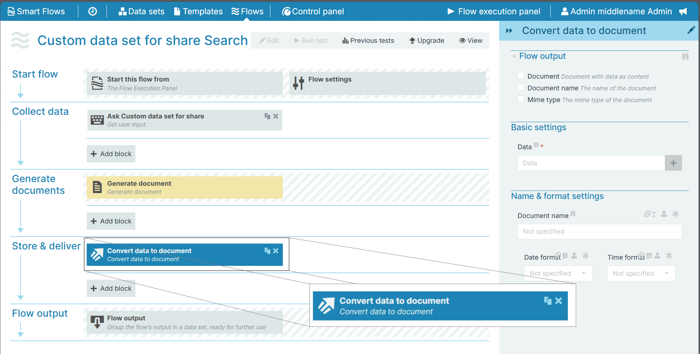This screenshot has width=700, height=354.
Task: Open the Control panel
Action: tap(313, 11)
